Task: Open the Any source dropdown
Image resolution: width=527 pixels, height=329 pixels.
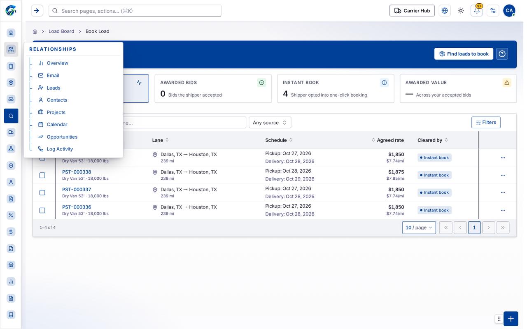Action: click(x=270, y=123)
